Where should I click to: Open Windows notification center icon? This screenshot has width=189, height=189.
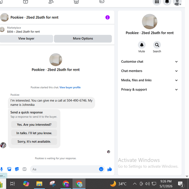[181, 184]
